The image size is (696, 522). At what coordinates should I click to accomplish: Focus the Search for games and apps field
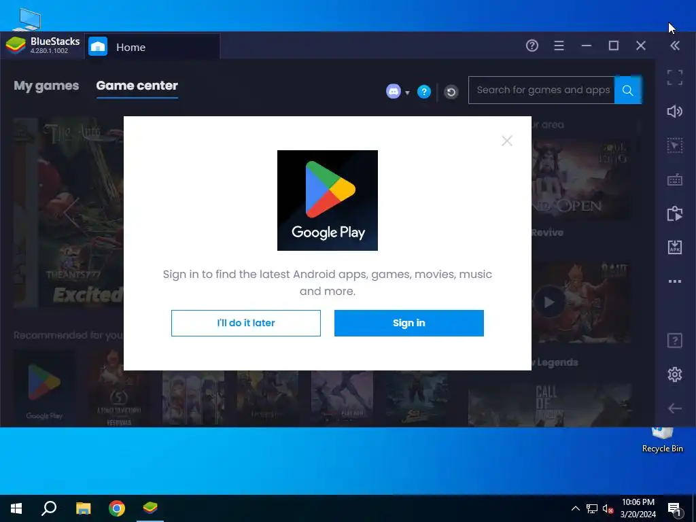click(542, 90)
